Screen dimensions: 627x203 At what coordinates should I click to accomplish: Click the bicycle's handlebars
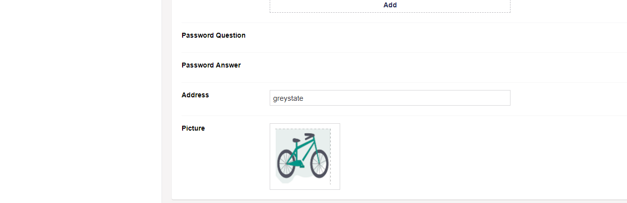point(309,135)
